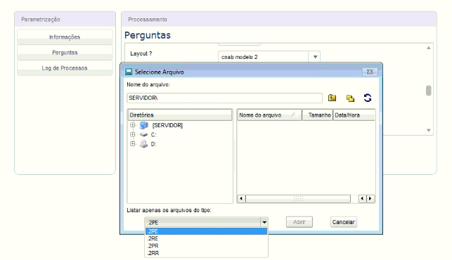Click the Diretórios header
This screenshot has height=260, width=452.
(180, 115)
